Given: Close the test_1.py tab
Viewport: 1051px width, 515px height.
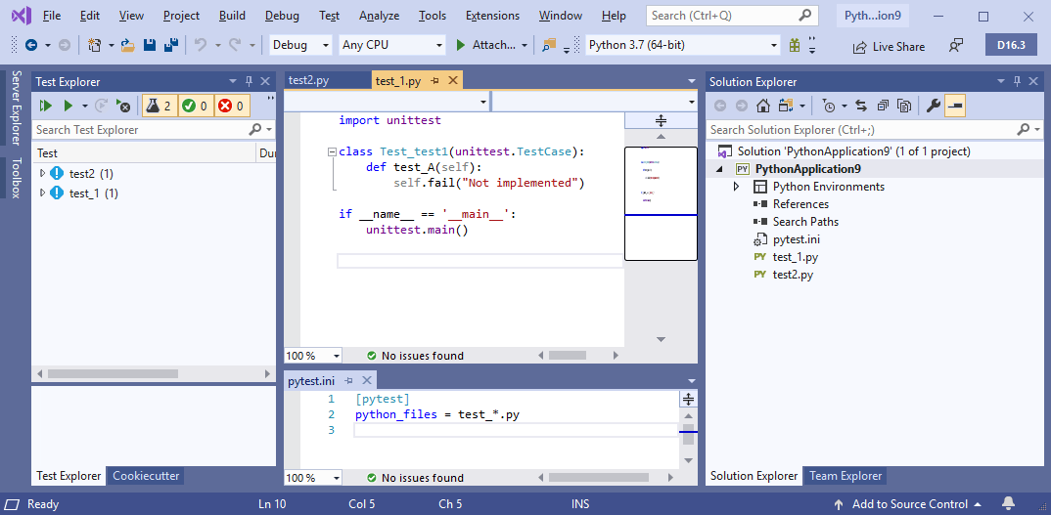Looking at the screenshot, I should pos(453,81).
